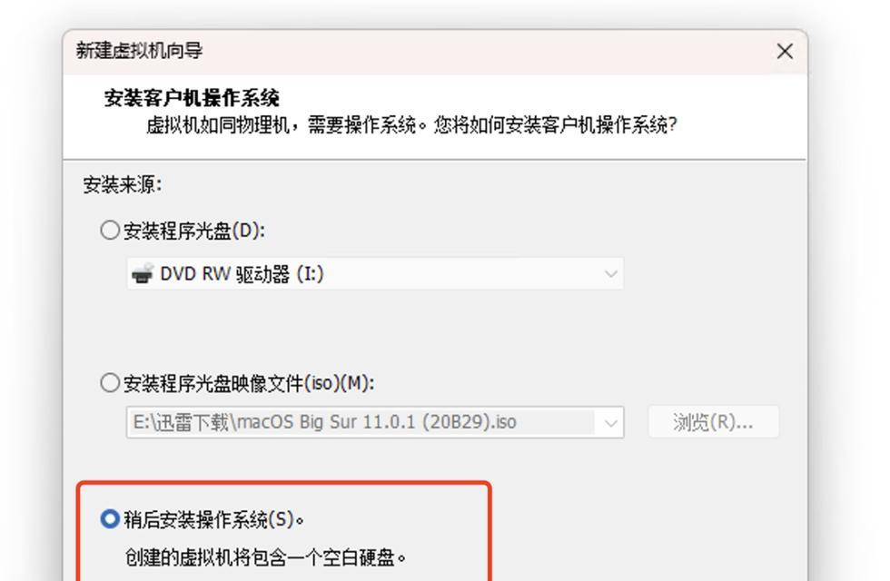Expand the DVD RW 驱动器 dropdown arrow
The image size is (890, 581).
coord(610,274)
